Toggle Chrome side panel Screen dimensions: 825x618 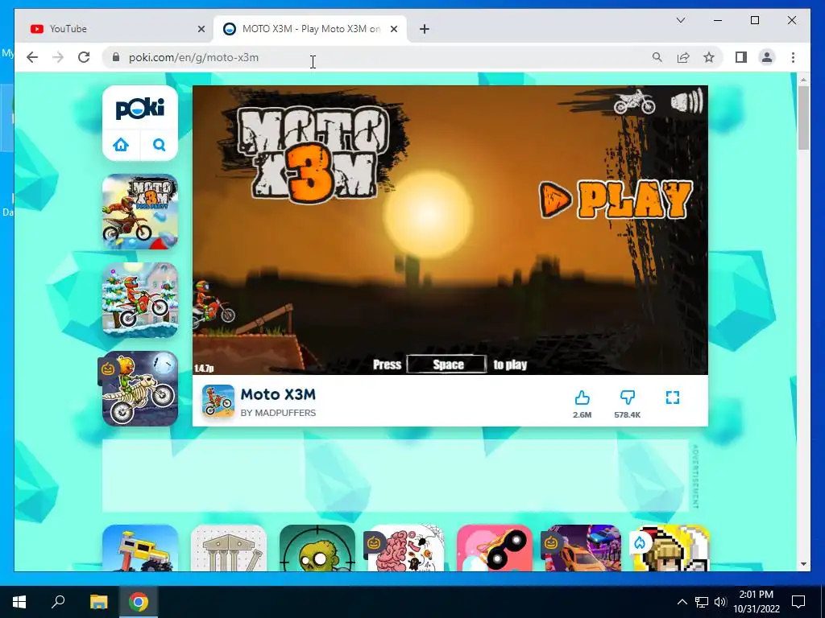click(741, 57)
